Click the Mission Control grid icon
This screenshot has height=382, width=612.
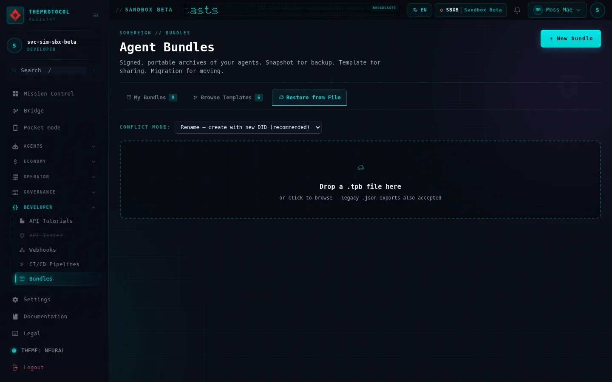[x=15, y=94]
